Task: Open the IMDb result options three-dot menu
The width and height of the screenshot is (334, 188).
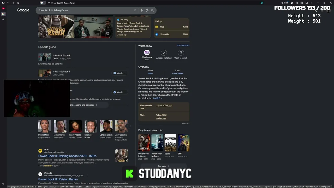Action: tap(67, 152)
